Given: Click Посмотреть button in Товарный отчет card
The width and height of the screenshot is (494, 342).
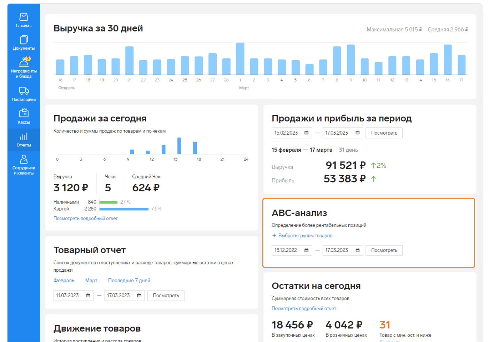Looking at the screenshot, I should (x=166, y=295).
